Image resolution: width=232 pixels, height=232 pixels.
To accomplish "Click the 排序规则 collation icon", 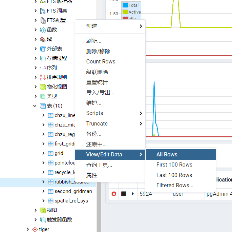I will (43, 77).
